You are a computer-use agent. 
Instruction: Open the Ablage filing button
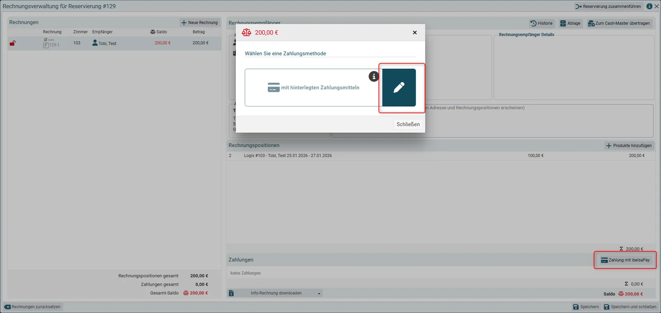pos(571,24)
